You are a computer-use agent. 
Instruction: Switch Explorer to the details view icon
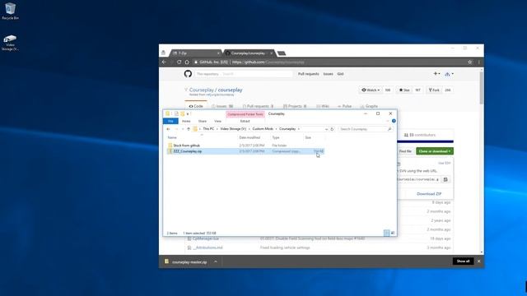pos(386,233)
